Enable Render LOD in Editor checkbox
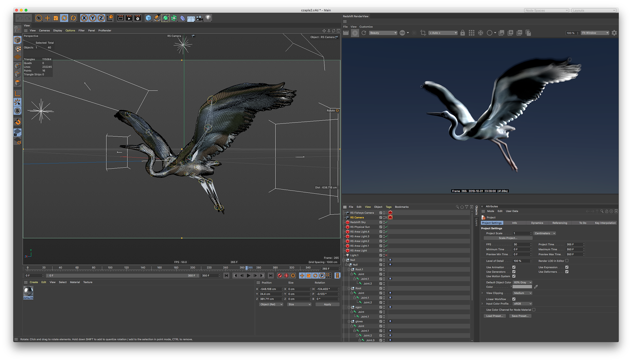632x361 pixels. click(x=567, y=261)
